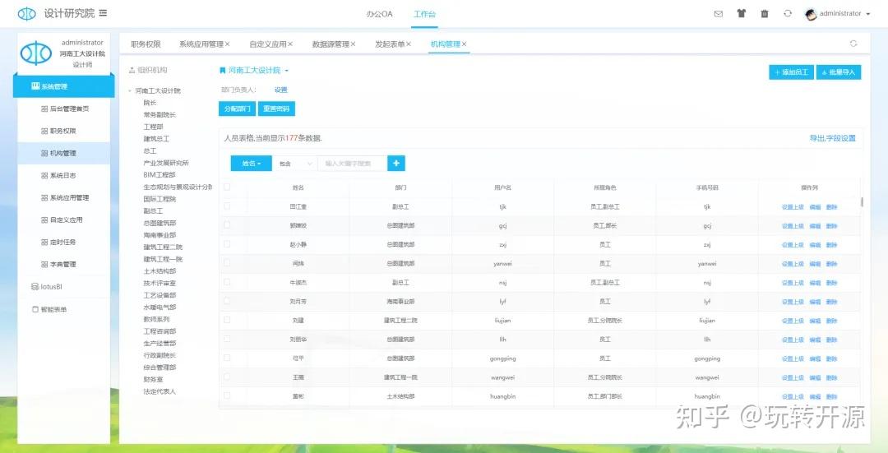Viewport: 888px width, 453px height.
Task: Select the checkbox for user yanwei
Action: point(227,264)
